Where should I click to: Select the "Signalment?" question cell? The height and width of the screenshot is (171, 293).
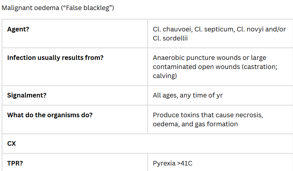tap(26, 95)
